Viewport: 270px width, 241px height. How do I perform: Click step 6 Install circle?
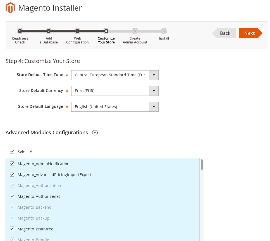click(x=164, y=31)
